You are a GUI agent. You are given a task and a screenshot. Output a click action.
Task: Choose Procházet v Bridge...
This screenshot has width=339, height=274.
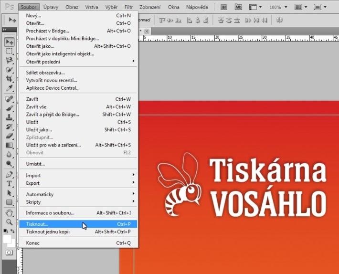(x=78, y=31)
